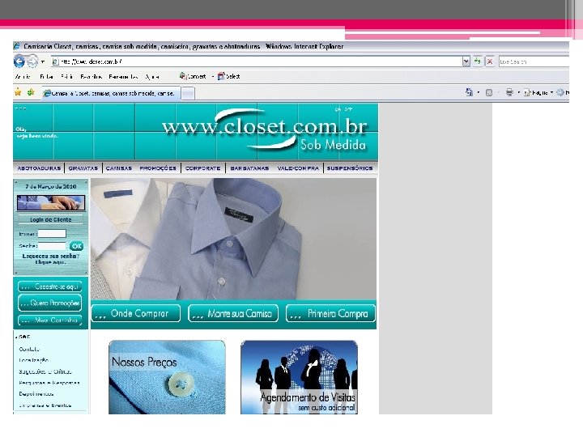The width and height of the screenshot is (583, 437).
Task: Click the green Refresh icon
Action: pyautogui.click(x=477, y=62)
